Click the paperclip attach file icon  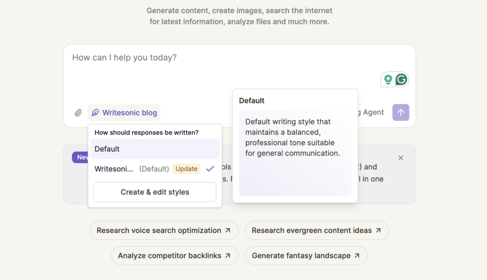[x=78, y=113]
